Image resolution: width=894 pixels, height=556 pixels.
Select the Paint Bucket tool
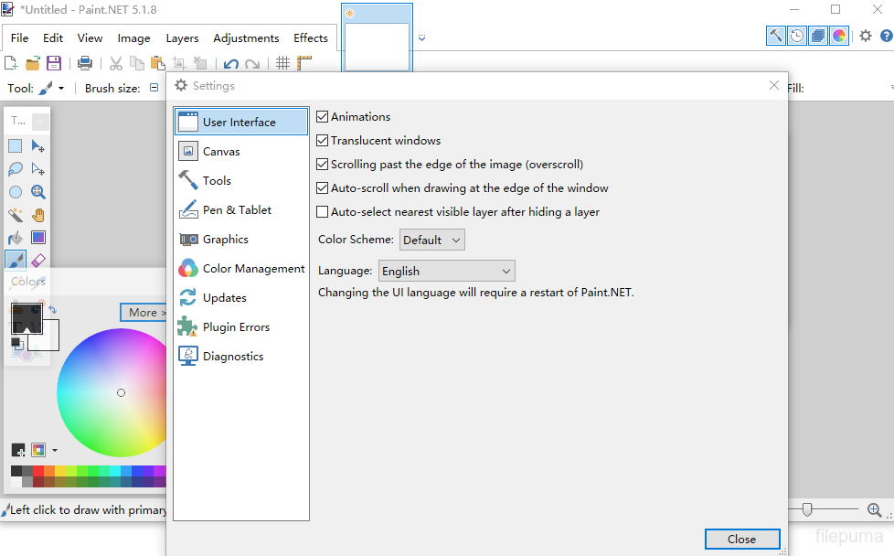pyautogui.click(x=16, y=238)
